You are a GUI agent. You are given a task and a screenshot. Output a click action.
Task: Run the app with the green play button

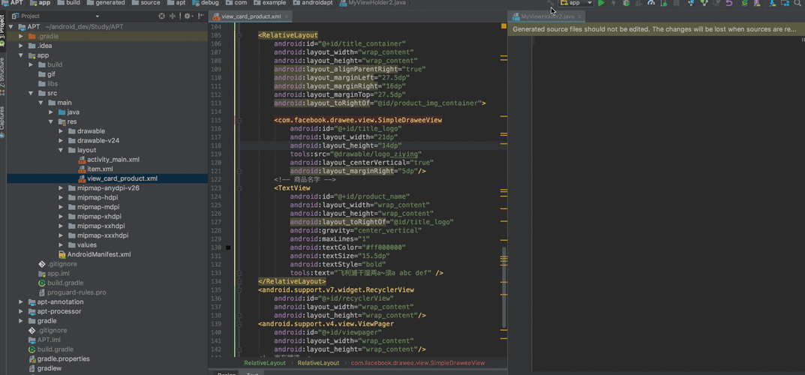coord(601,3)
